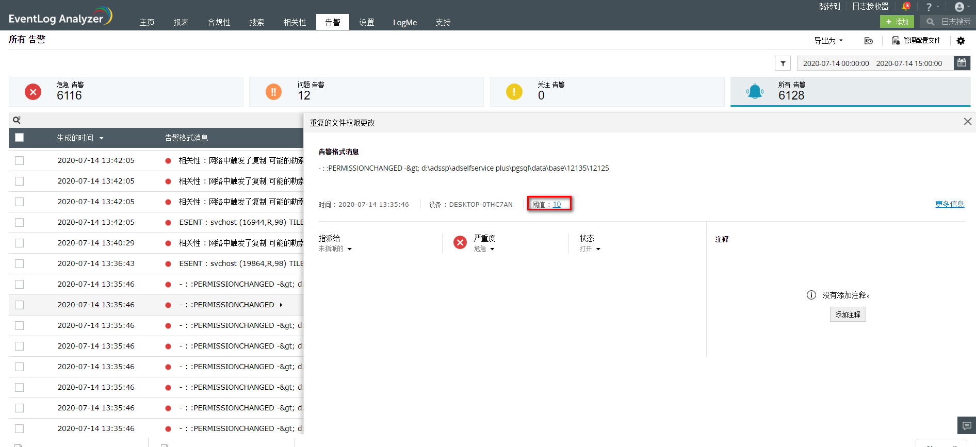This screenshot has height=447, width=976.
Task: Go to the 合规性 compliance tab
Action: click(219, 22)
